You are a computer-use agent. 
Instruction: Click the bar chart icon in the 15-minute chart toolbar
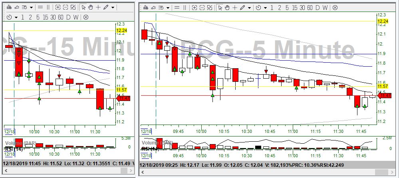click(8, 7)
